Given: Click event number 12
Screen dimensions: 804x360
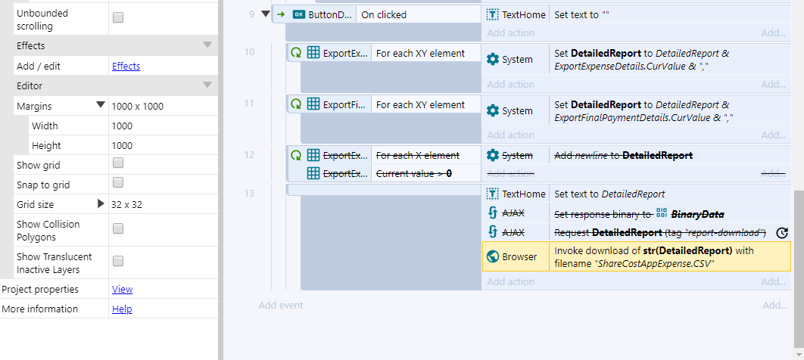Looking at the screenshot, I should coord(249,154).
